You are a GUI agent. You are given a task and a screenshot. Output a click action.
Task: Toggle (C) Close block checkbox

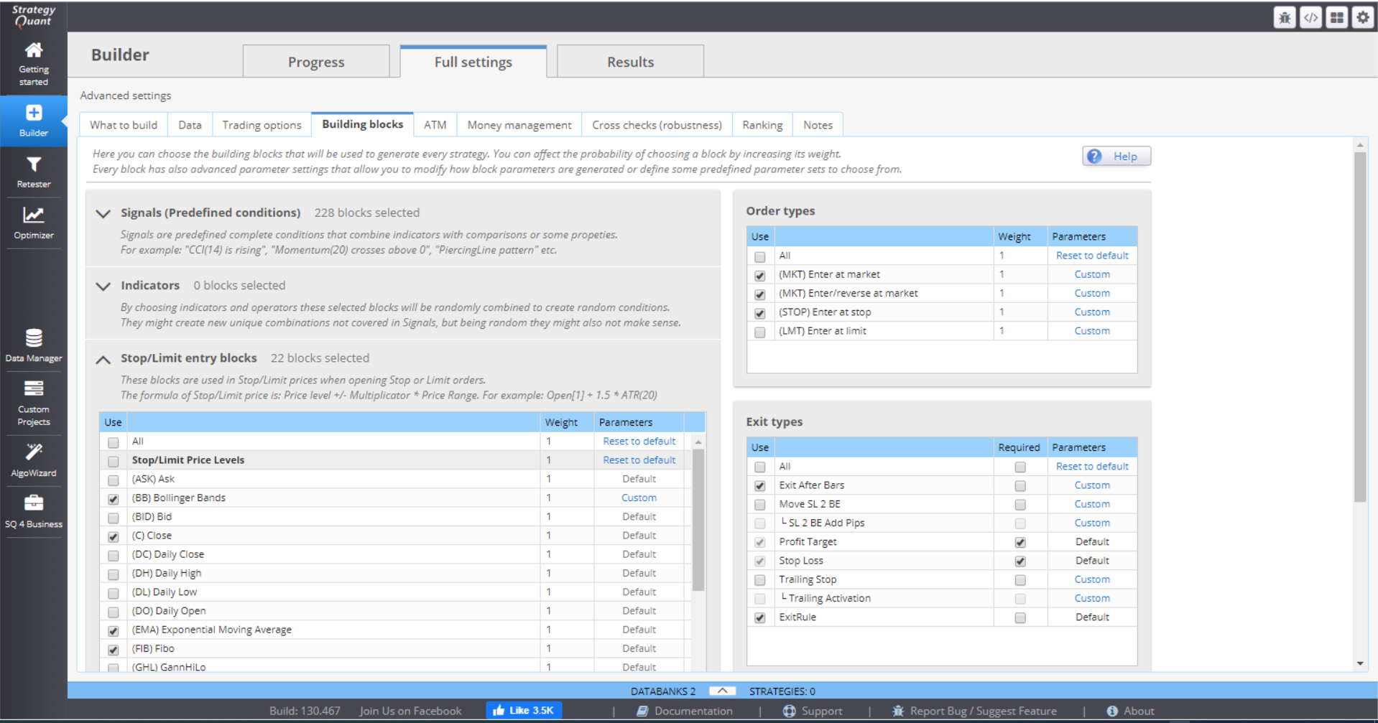coord(114,537)
